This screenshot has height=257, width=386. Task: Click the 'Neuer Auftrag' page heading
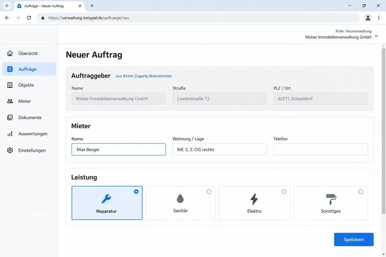(x=94, y=54)
